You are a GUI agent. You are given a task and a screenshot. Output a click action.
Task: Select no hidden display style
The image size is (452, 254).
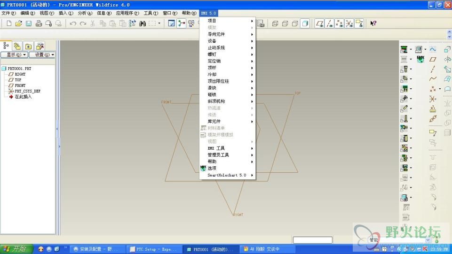(295, 23)
